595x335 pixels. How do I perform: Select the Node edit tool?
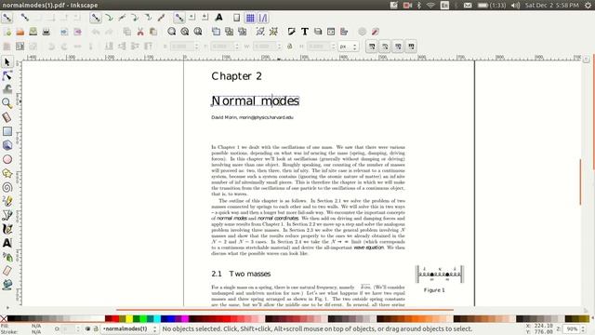click(x=7, y=75)
